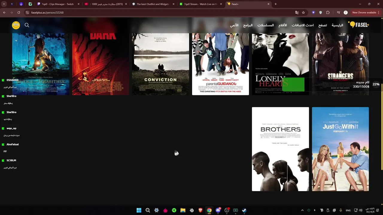Translate this page icon
Viewport: 383px width, 215px height.
297,13
